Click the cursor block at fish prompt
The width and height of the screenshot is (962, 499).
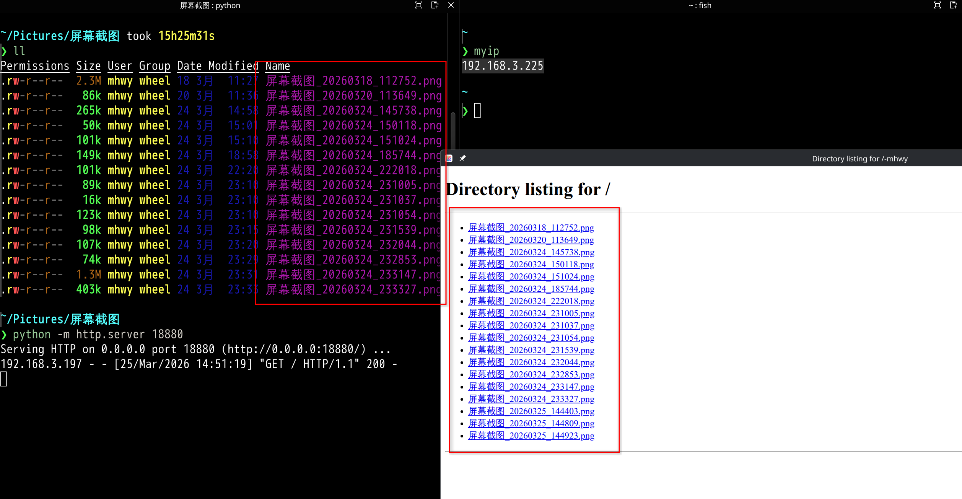point(477,111)
